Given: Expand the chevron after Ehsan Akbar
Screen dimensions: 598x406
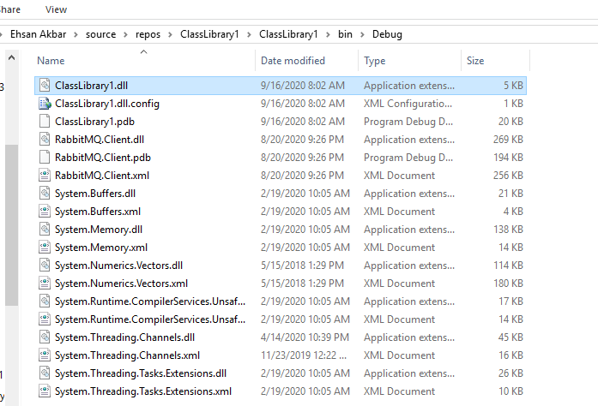Looking at the screenshot, I should click(76, 34).
